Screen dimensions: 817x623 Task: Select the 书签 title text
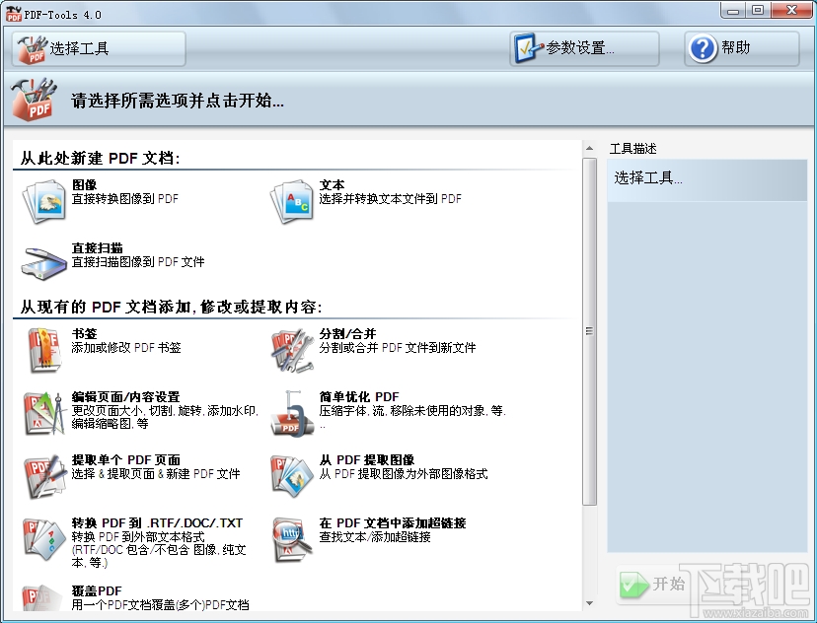[85, 333]
